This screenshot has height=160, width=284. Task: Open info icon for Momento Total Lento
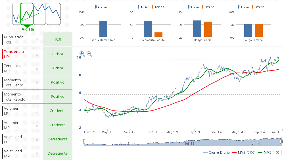tap(37, 82)
